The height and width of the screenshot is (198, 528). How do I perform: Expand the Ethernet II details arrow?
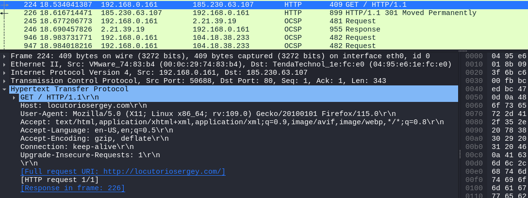tap(4, 65)
